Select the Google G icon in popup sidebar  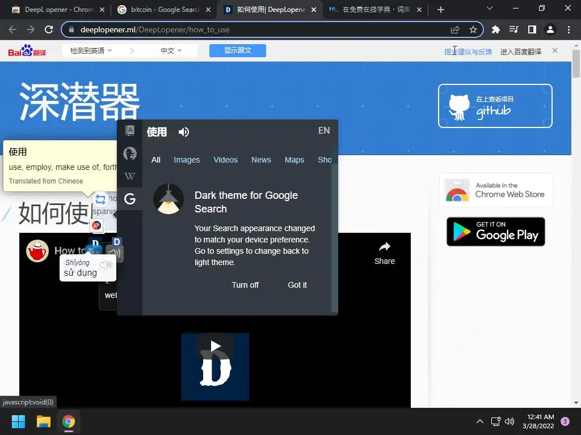[130, 199]
